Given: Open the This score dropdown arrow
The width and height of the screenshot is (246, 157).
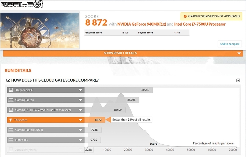Looking at the screenshot, I should (81, 120).
